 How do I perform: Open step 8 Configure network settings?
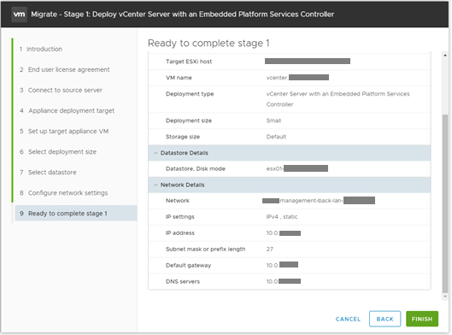[64, 193]
